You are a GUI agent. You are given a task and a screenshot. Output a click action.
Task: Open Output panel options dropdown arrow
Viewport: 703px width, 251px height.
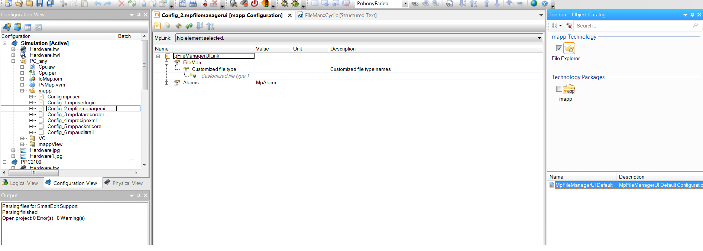(132, 195)
